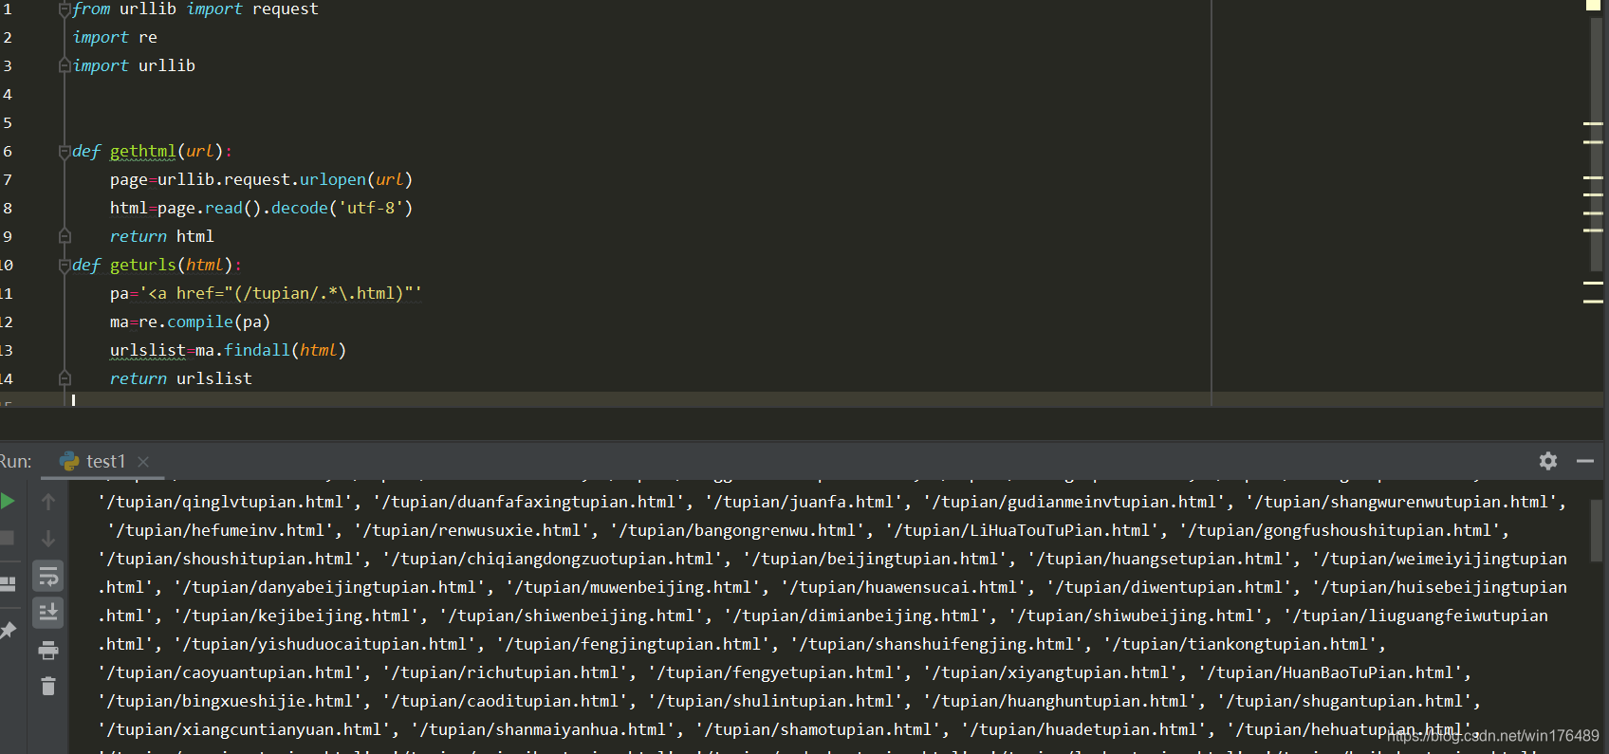Click the geturls function name
1609x754 pixels.
click(x=143, y=265)
